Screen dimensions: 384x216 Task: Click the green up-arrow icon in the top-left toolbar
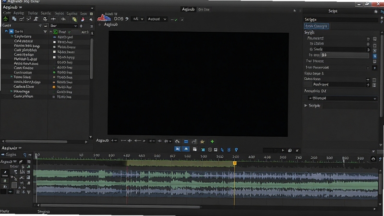[5, 19]
